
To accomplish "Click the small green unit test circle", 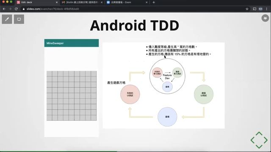I will coord(177,73).
